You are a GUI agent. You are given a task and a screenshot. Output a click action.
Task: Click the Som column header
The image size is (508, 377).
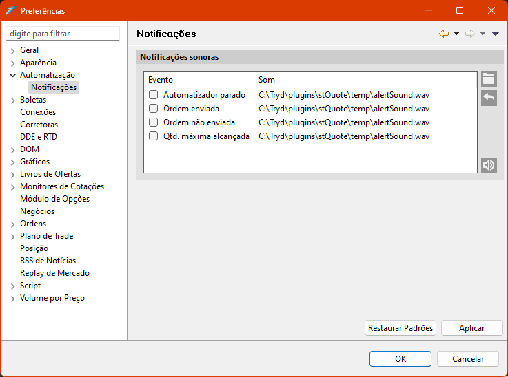tap(365, 80)
